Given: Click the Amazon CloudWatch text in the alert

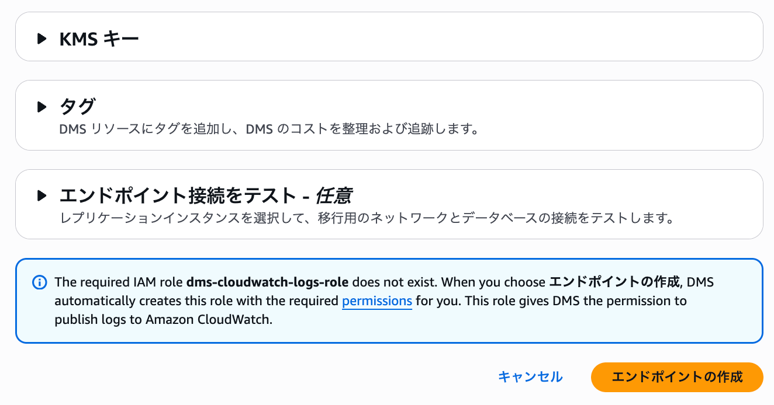Looking at the screenshot, I should pos(223,320).
